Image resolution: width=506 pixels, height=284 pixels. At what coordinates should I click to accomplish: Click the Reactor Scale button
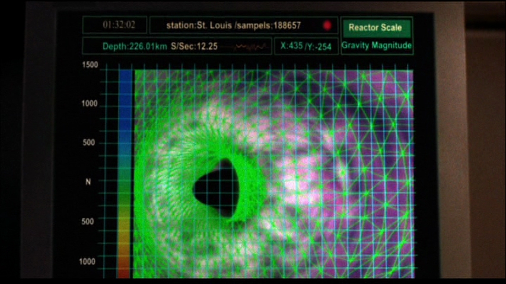point(376,28)
